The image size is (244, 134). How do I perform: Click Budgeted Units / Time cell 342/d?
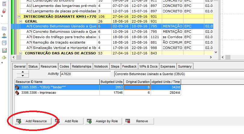pos(166,87)
